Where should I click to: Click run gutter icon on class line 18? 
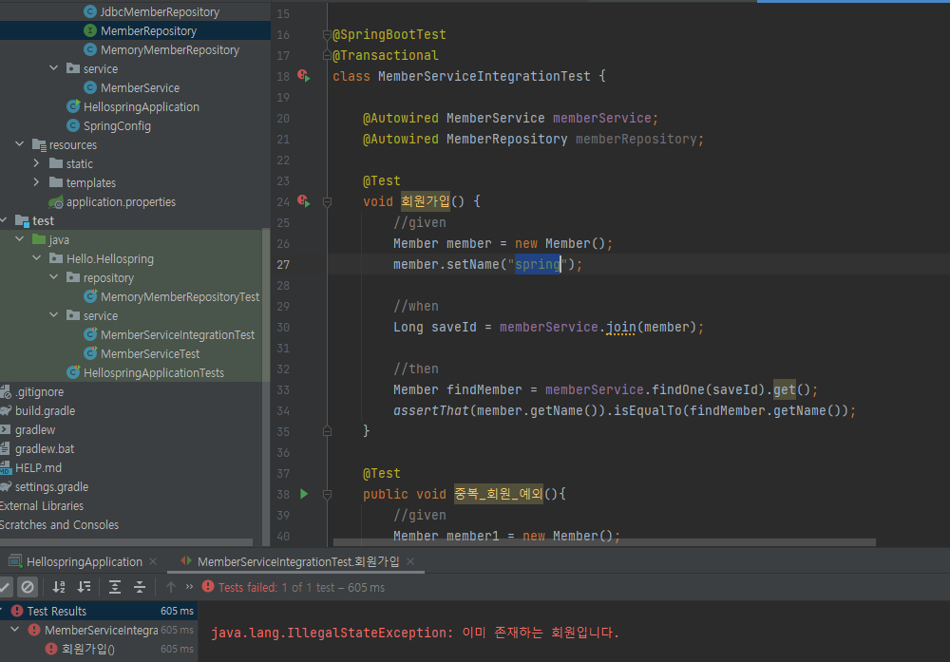click(x=304, y=76)
